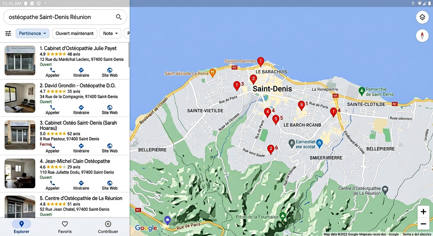
Task: Open the filters settings icon
Action: click(x=8, y=33)
